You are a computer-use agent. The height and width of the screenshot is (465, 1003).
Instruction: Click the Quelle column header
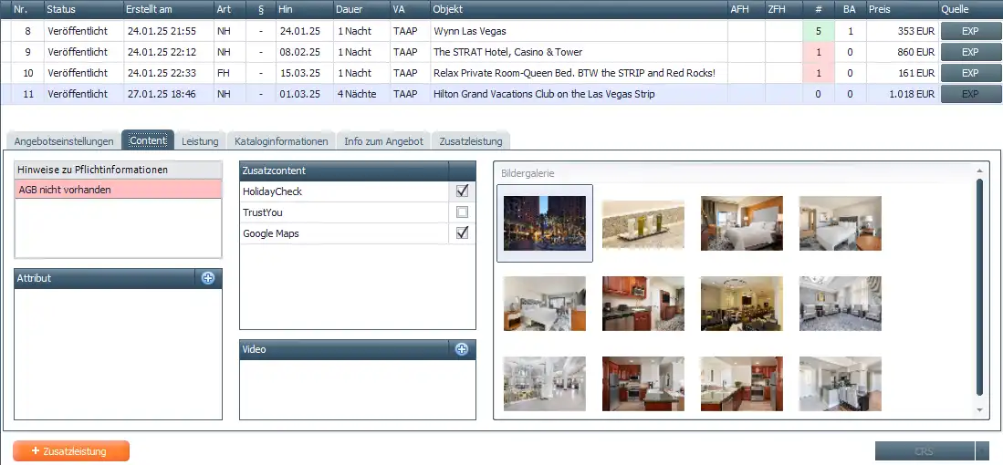[x=970, y=10]
